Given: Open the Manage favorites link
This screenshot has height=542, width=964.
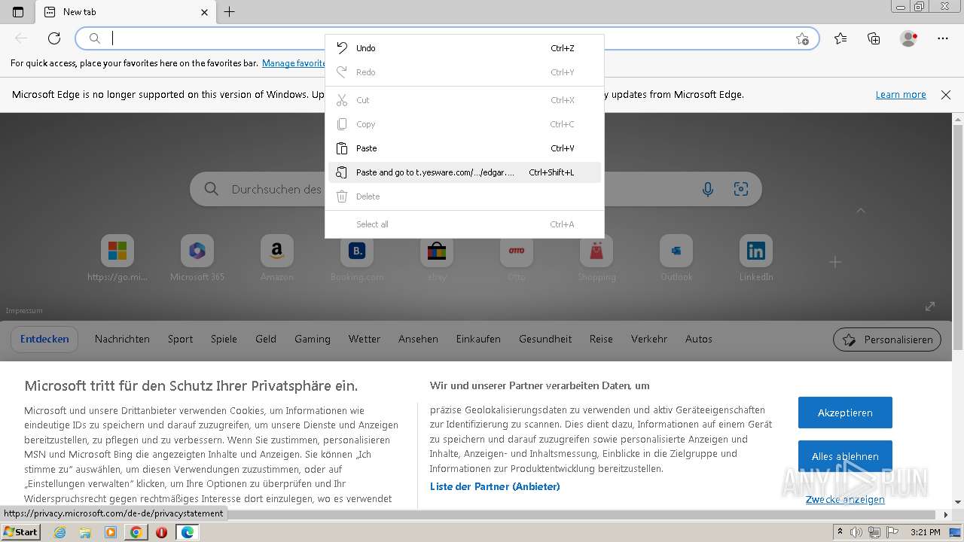Looking at the screenshot, I should pyautogui.click(x=294, y=63).
